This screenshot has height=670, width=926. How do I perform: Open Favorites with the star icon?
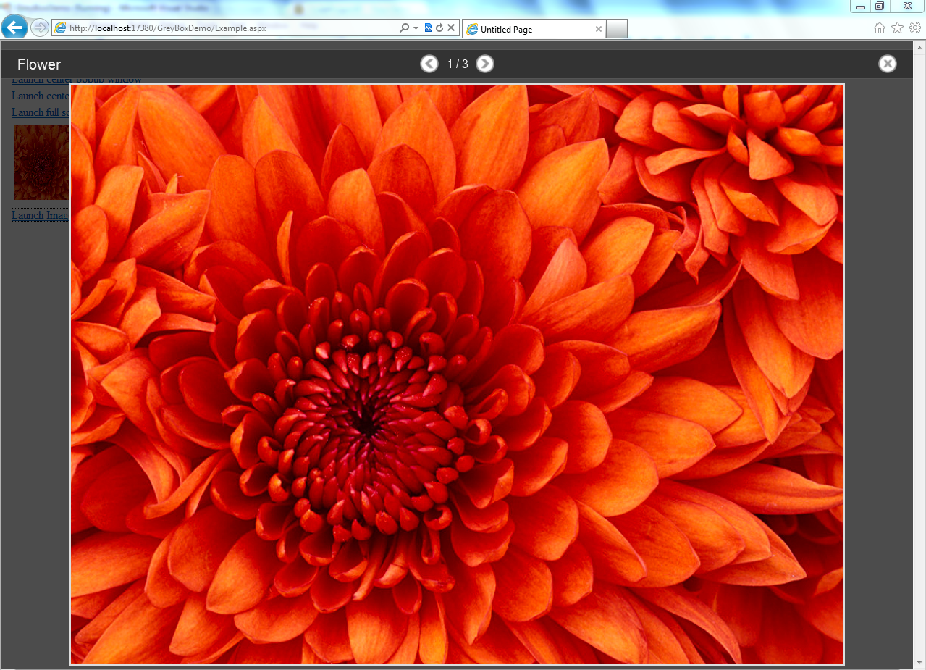(897, 28)
